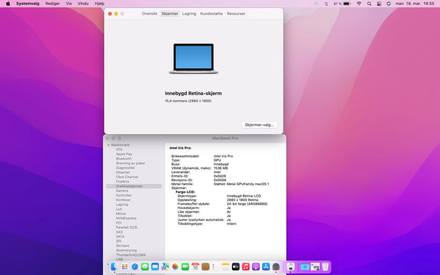The height and width of the screenshot is (275, 440).
Task: Open the Photos app icon
Action: [x=175, y=266]
